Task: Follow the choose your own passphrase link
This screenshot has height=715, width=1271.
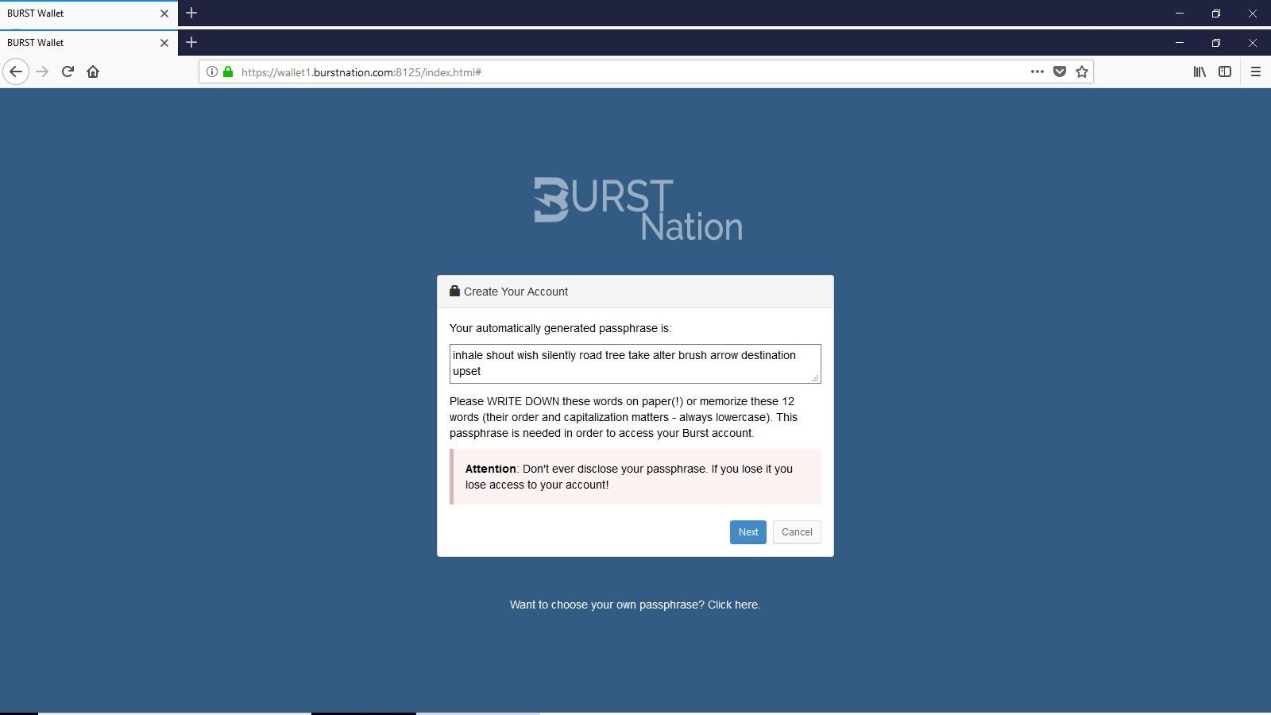Action: (635, 605)
